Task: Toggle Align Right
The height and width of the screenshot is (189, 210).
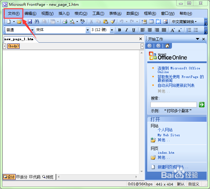Action: [x=157, y=30]
